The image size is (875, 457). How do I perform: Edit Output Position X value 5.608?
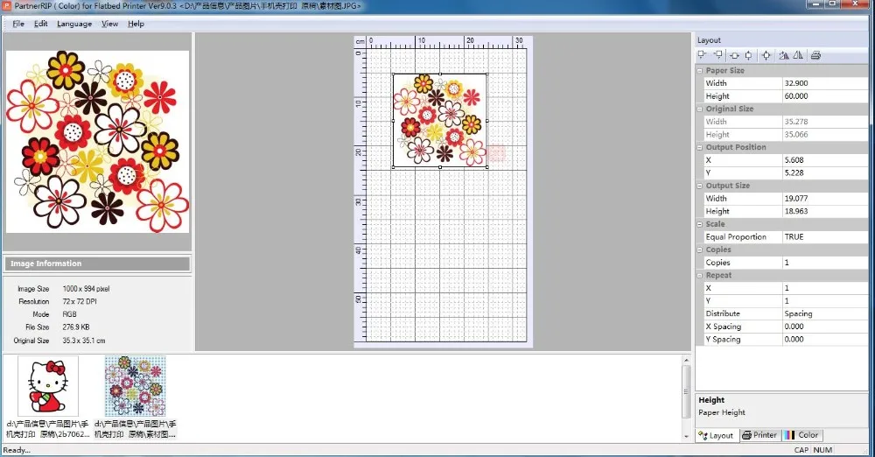[x=825, y=160]
